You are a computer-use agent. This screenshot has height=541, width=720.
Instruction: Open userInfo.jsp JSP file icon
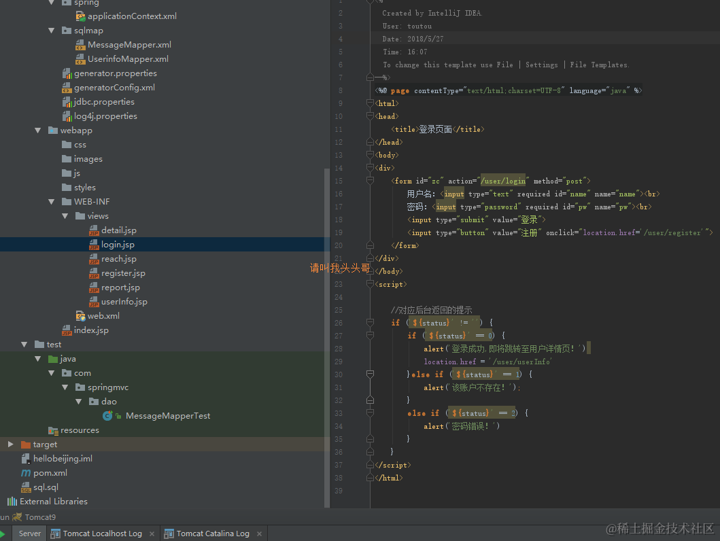point(94,302)
